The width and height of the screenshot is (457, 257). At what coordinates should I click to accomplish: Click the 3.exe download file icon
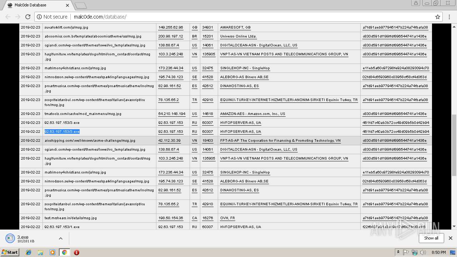pyautogui.click(x=9, y=238)
